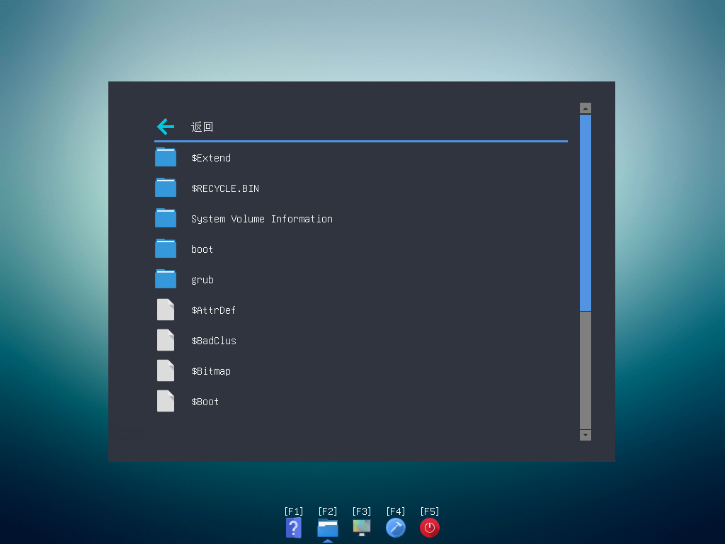Open the System Volume Information entry

point(261,218)
